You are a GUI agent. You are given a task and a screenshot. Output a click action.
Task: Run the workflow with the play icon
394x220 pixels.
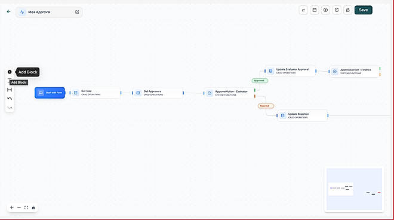tap(325, 10)
